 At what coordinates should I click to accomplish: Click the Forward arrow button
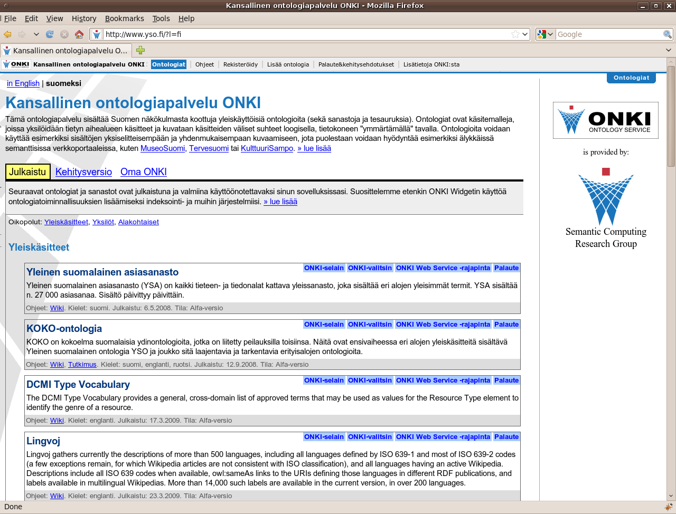click(x=22, y=34)
